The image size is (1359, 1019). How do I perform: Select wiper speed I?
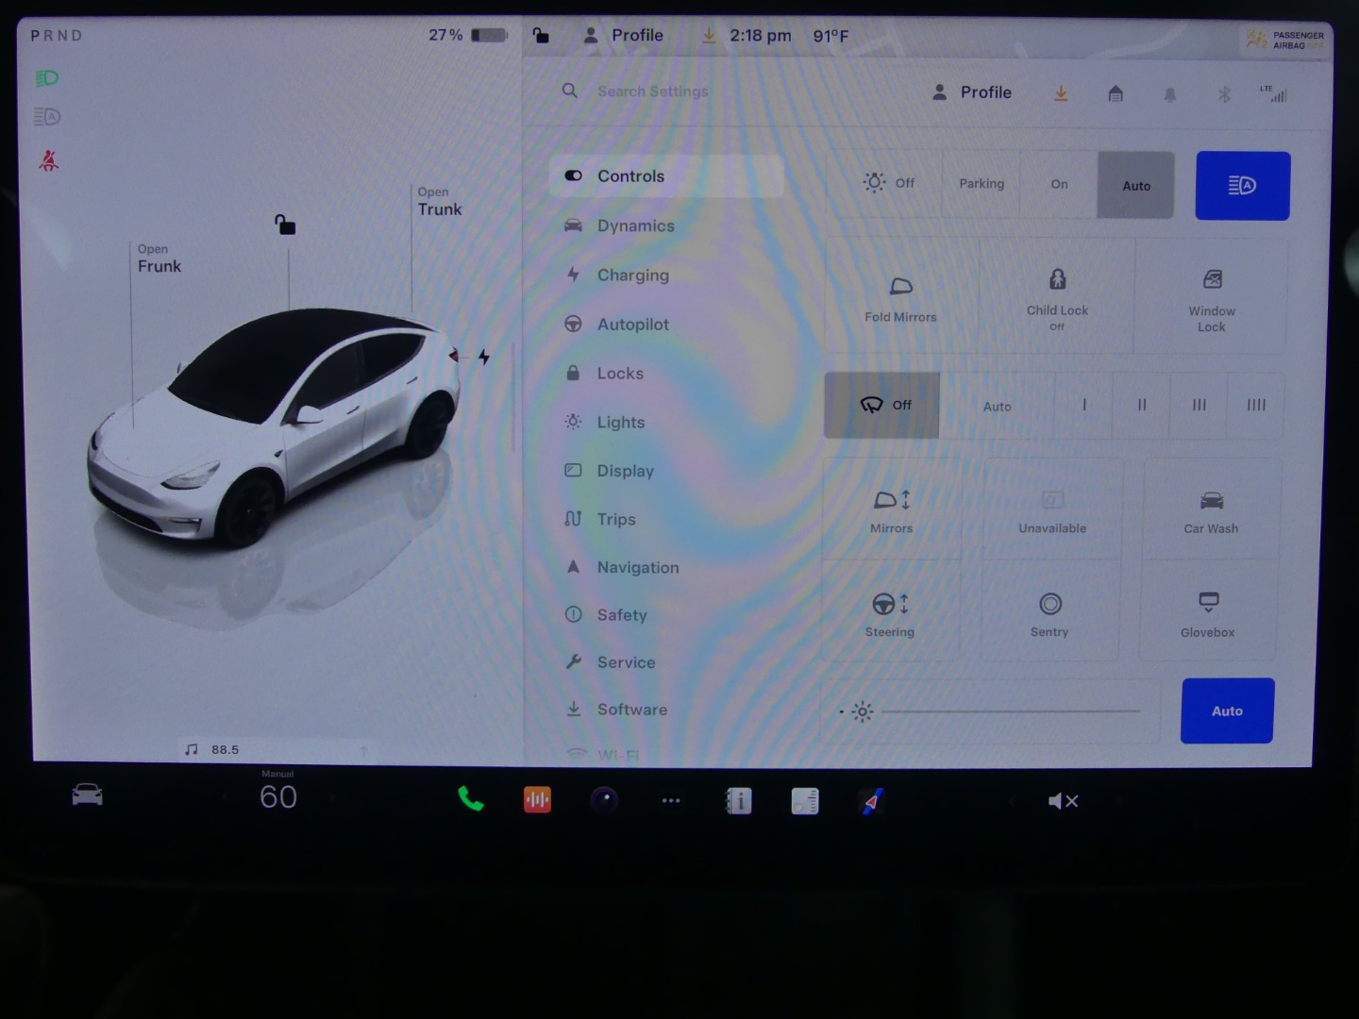(1083, 406)
